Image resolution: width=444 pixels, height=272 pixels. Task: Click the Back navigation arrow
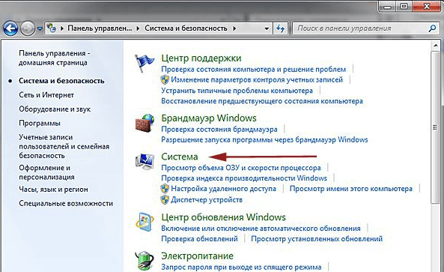(10, 28)
